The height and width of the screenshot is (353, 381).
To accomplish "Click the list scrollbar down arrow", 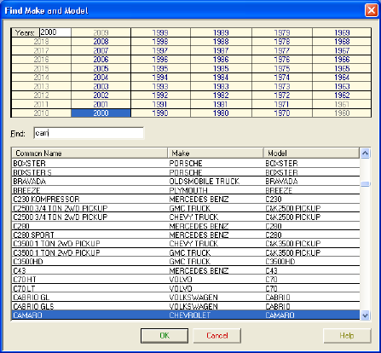I will click(365, 315).
